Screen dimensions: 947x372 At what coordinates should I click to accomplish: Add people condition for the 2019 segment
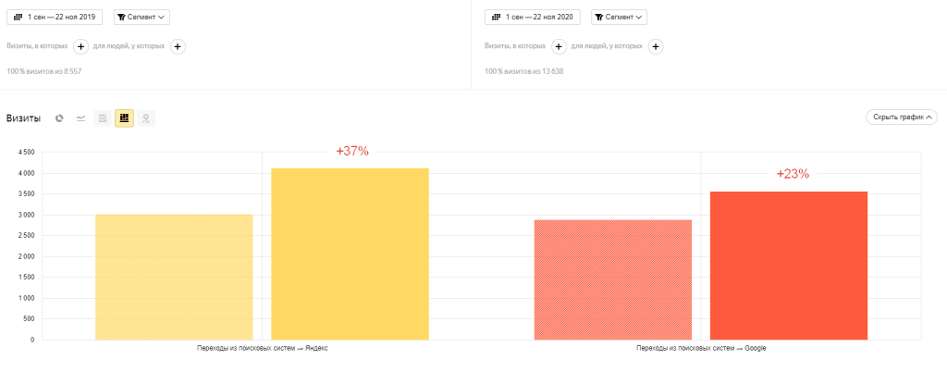[x=178, y=46]
